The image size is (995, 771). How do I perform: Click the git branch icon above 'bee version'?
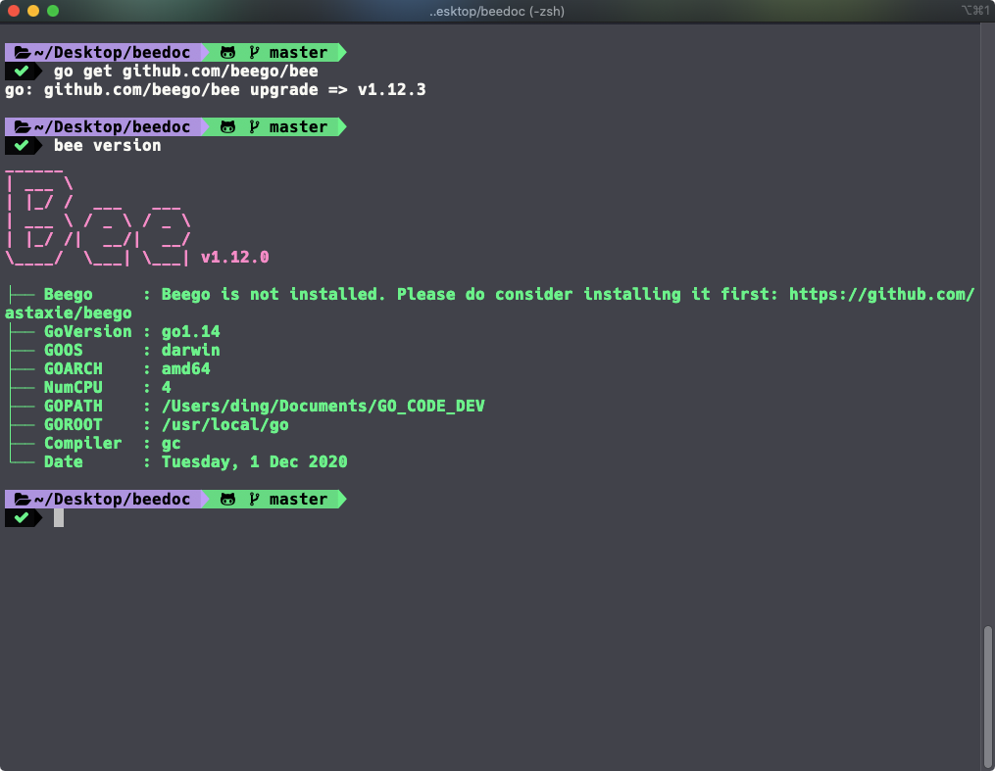(255, 126)
